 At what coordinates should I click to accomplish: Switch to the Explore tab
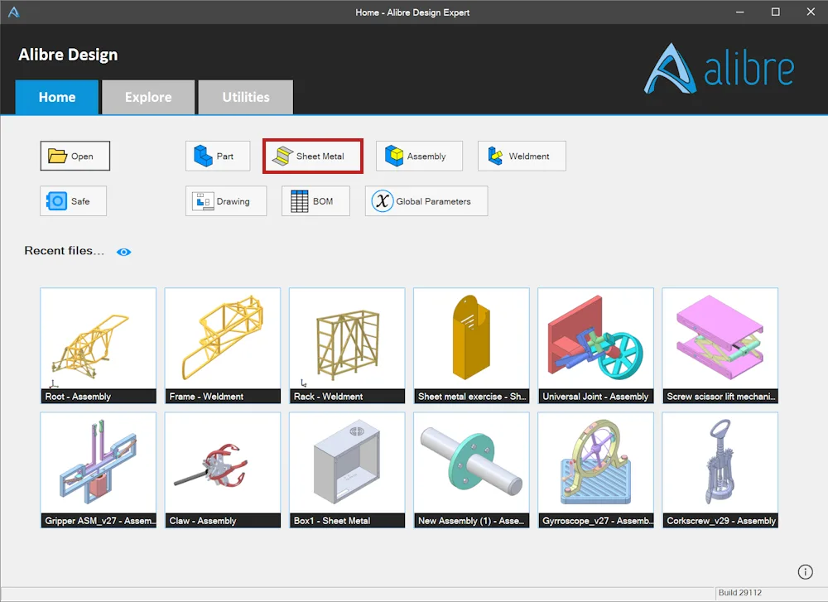click(x=148, y=97)
